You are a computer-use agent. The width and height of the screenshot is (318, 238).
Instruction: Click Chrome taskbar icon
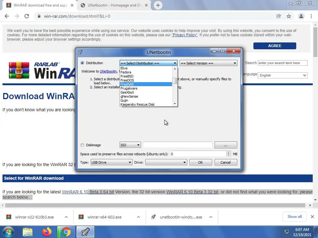pyautogui.click(x=66, y=232)
